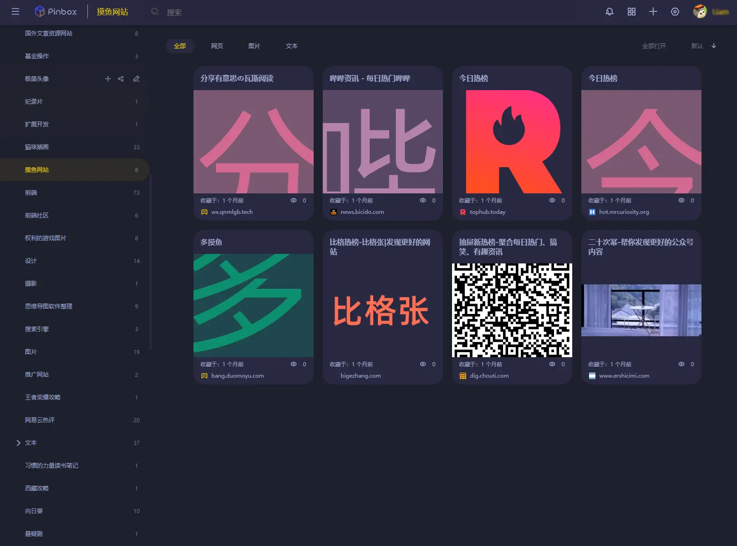Screen dimensions: 737x546
Task: Click the hot.mrcuriosity.org favicon
Action: (x=592, y=212)
